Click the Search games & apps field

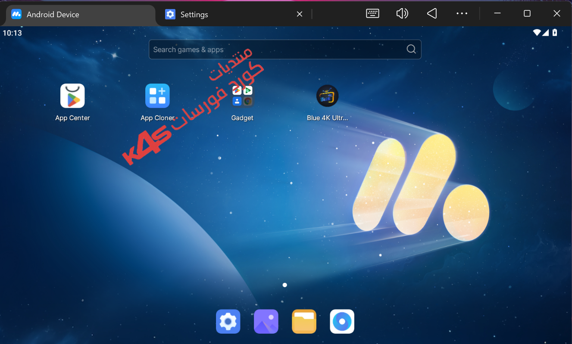(285, 50)
